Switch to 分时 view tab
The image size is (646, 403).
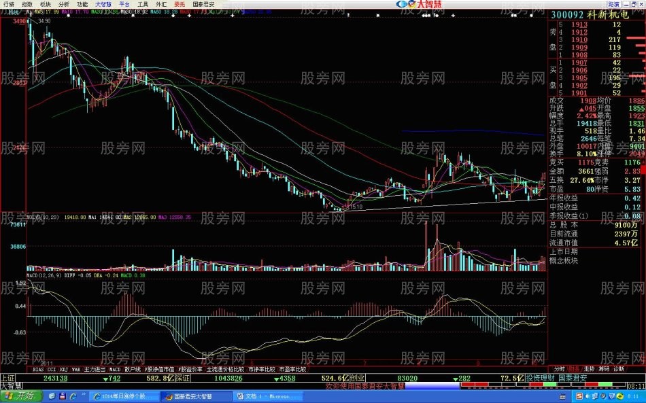pyautogui.click(x=559, y=369)
